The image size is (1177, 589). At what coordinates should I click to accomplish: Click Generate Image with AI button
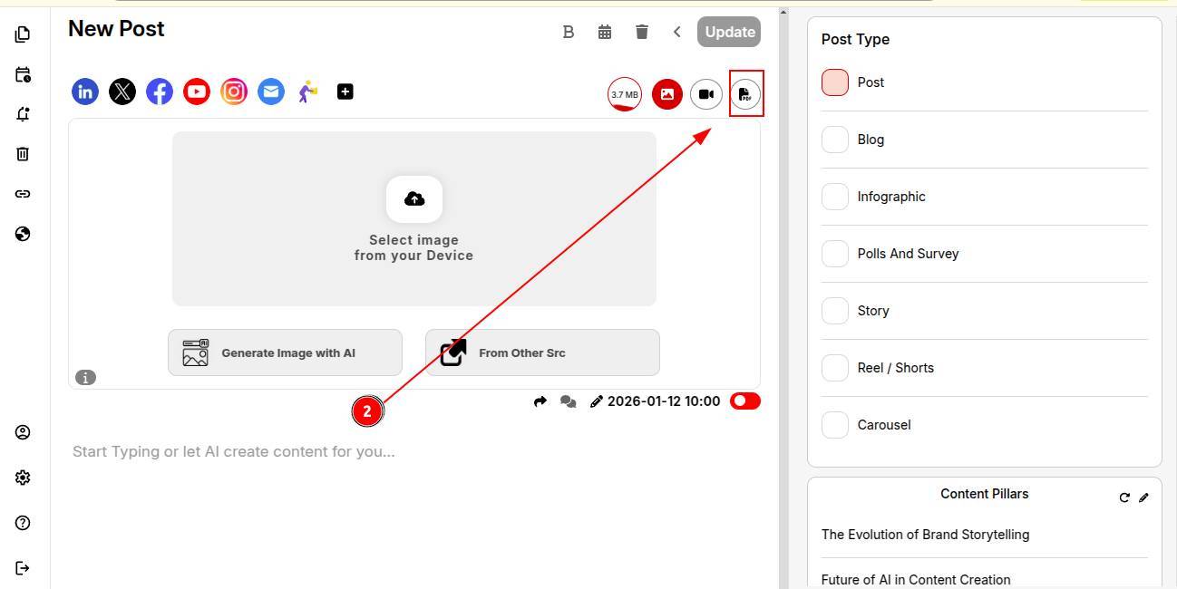285,352
